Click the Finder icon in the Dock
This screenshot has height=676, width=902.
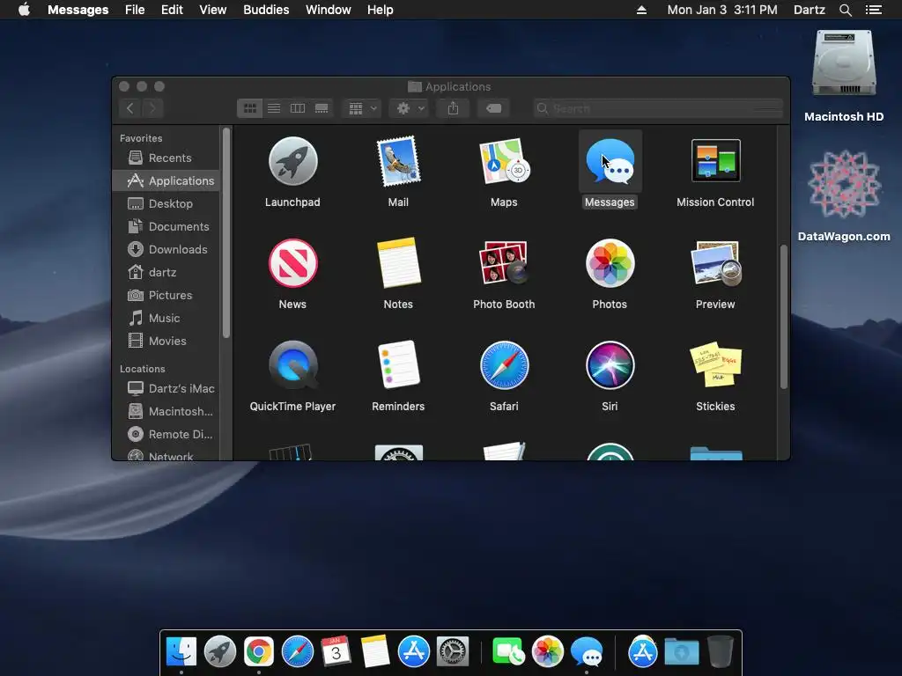181,652
